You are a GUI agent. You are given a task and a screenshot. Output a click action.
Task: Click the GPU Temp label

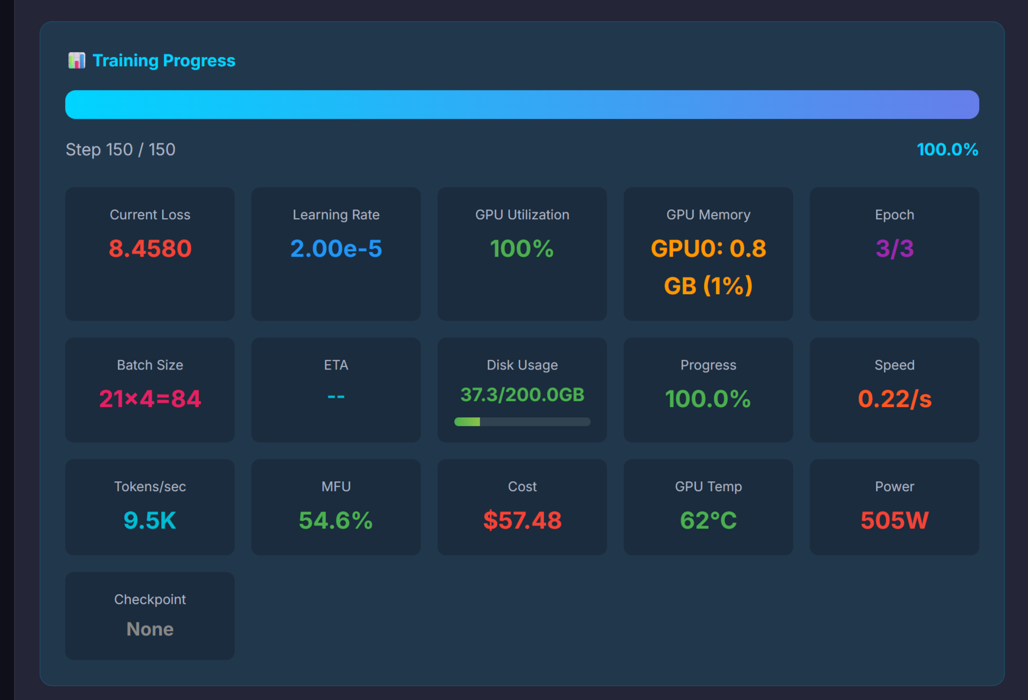[708, 486]
